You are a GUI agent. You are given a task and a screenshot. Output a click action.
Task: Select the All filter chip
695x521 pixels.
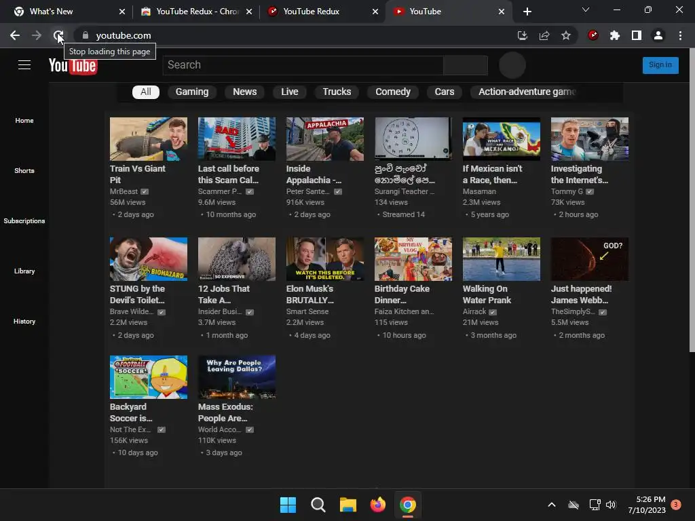pos(146,92)
